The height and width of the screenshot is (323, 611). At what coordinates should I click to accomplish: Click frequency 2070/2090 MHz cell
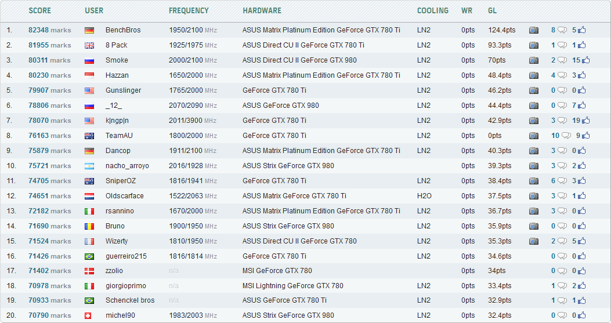click(x=193, y=106)
